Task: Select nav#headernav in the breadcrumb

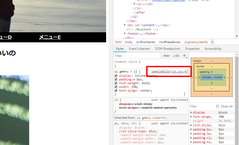Action: [x=170, y=42]
